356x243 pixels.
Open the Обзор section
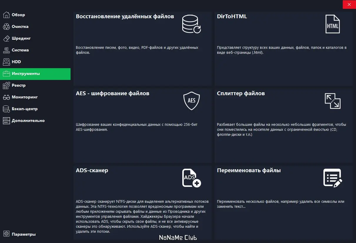tap(35, 15)
